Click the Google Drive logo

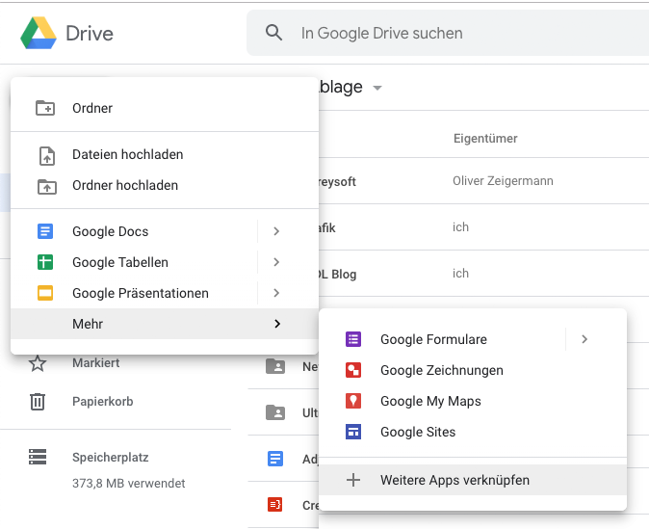coord(39,33)
